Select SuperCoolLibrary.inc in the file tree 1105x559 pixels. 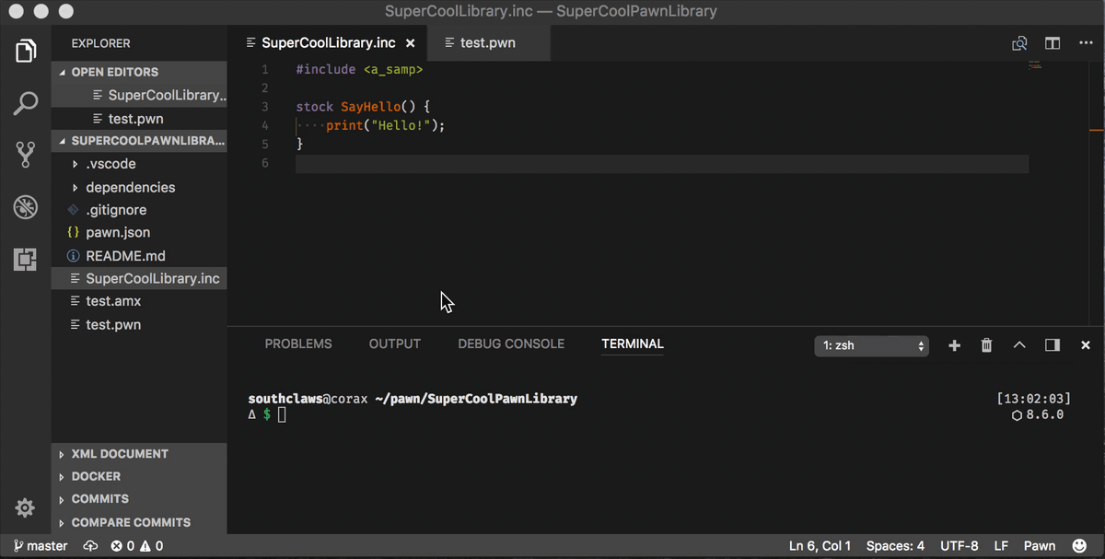tap(139, 278)
